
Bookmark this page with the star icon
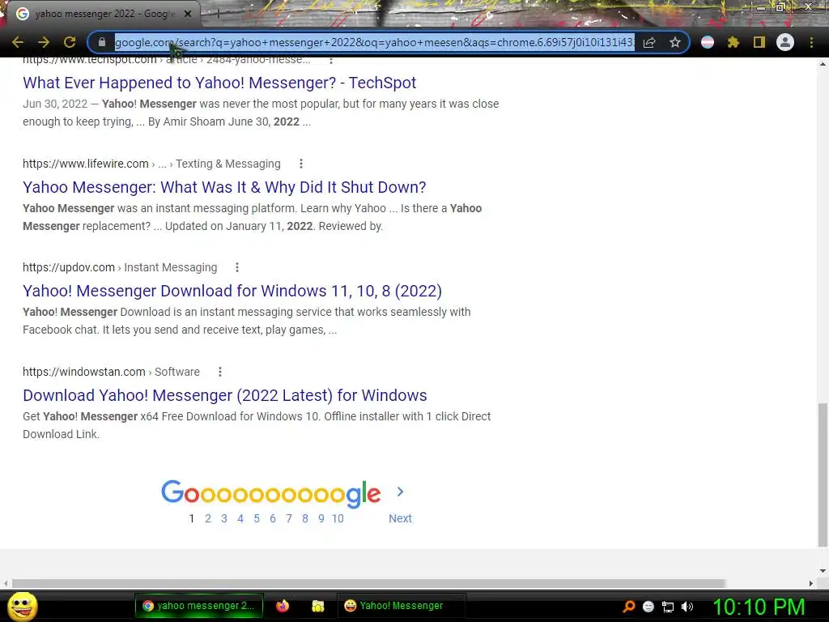674,42
